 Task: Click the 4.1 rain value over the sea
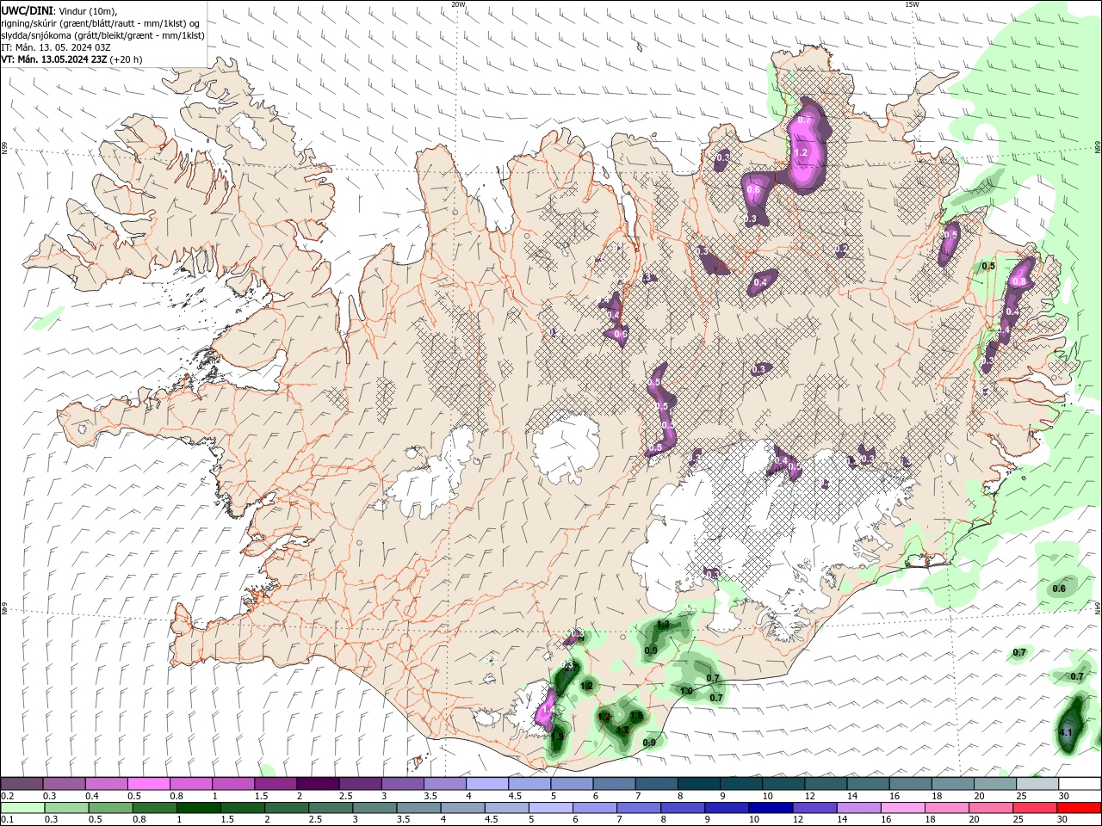tap(1066, 733)
